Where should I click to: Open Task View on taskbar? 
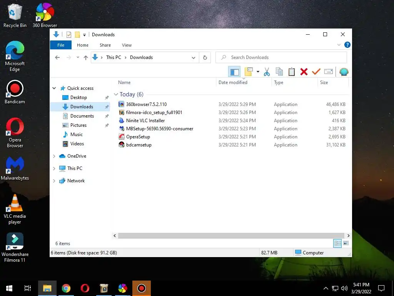(28, 288)
